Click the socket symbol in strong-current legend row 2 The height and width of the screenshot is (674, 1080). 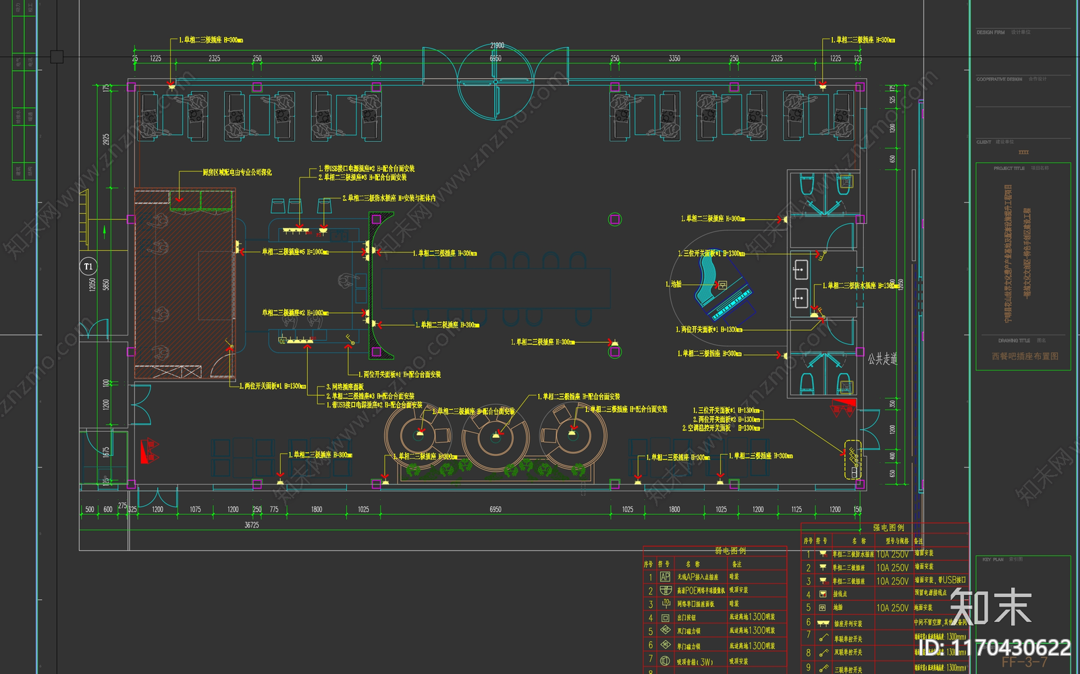click(822, 567)
